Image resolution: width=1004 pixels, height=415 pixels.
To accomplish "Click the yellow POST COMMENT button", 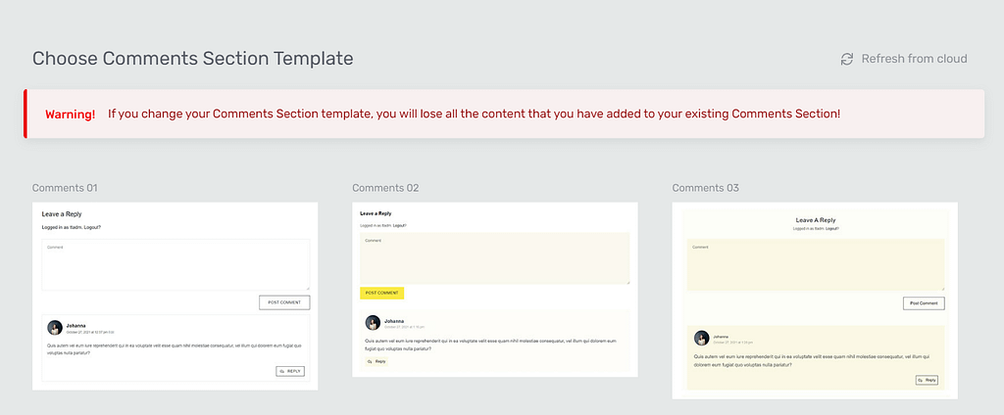I will tap(381, 293).
